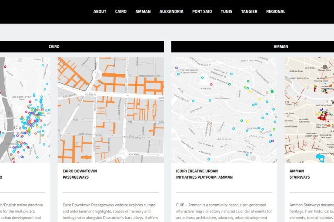Open the CUIP Amman map thumbnail
This screenshot has width=334, height=222.
(224, 110)
